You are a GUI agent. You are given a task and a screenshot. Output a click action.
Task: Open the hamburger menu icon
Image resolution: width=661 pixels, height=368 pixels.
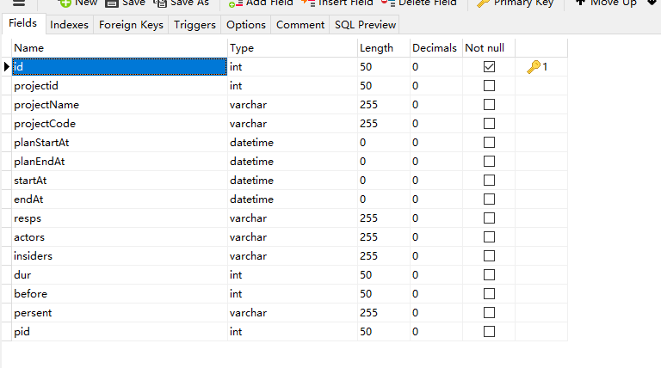pos(19,3)
